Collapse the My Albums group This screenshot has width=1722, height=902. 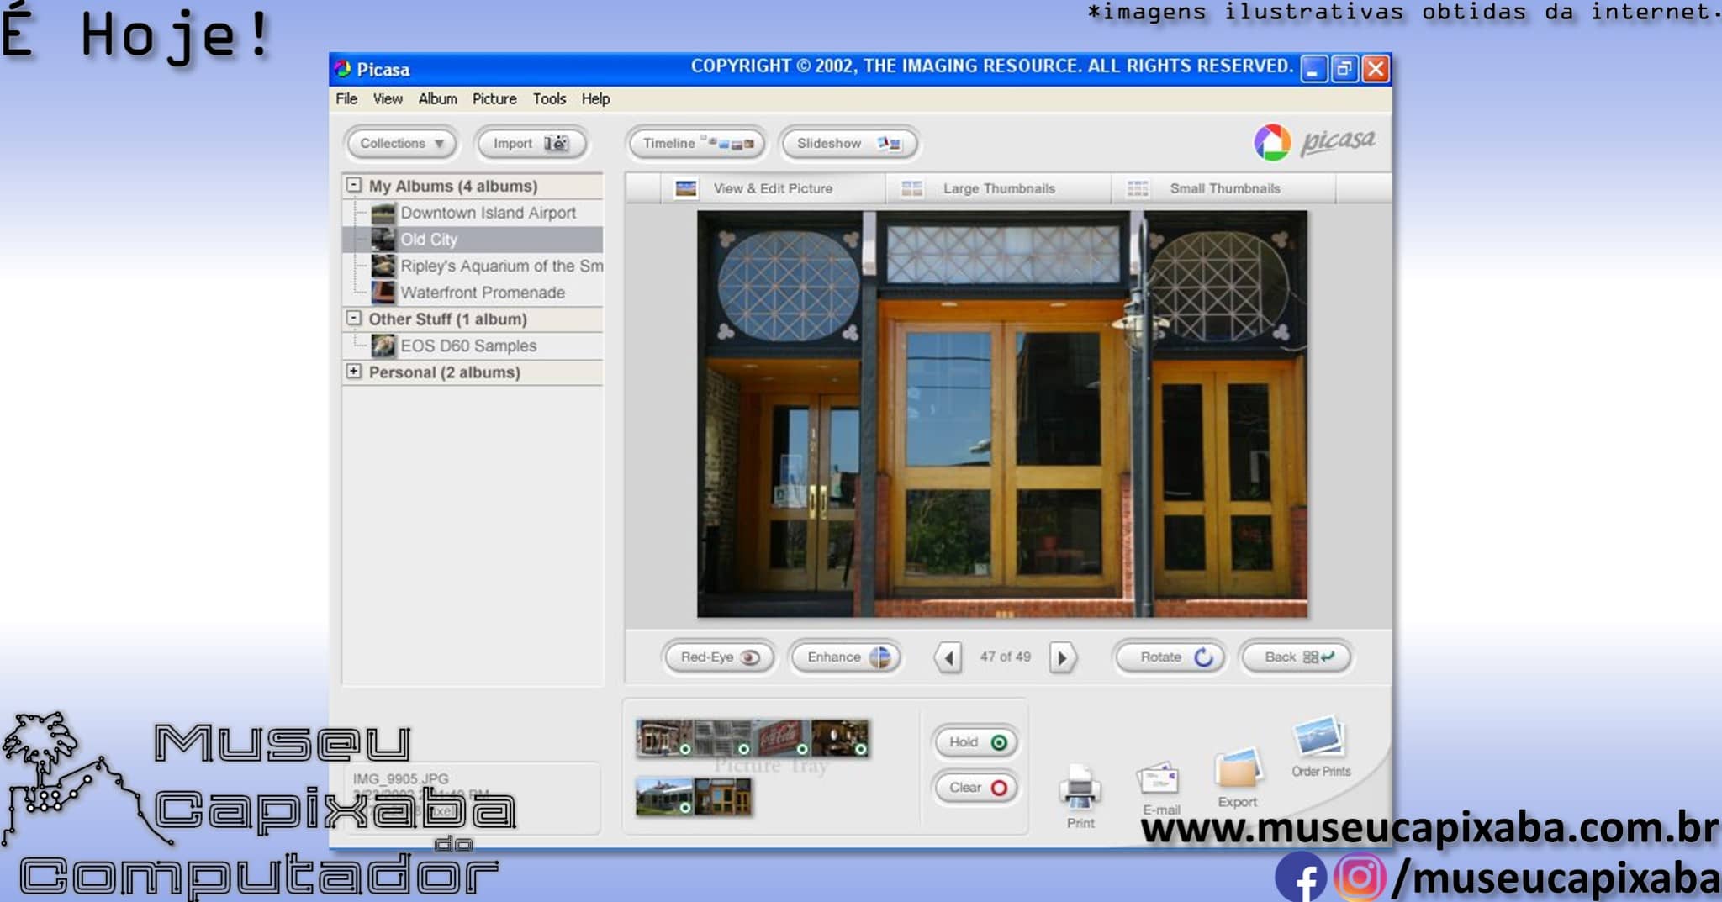point(354,185)
